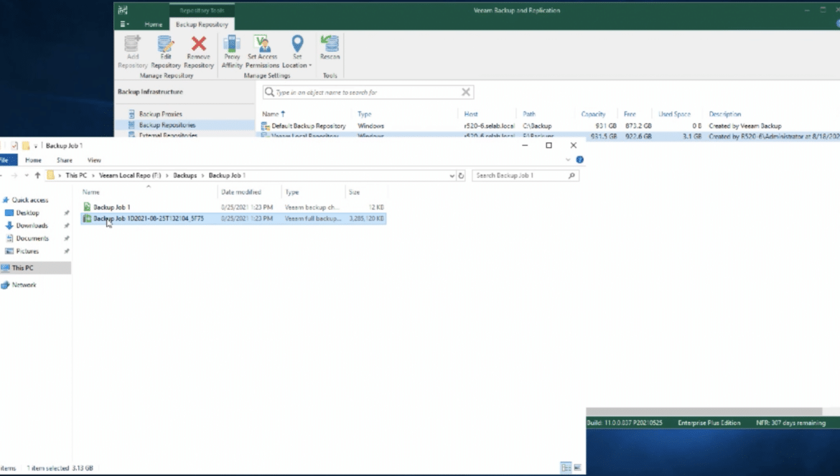Click quick access toolbar properties checkmark icon
Image resolution: width=840 pixels, height=476 pixels.
14,146
